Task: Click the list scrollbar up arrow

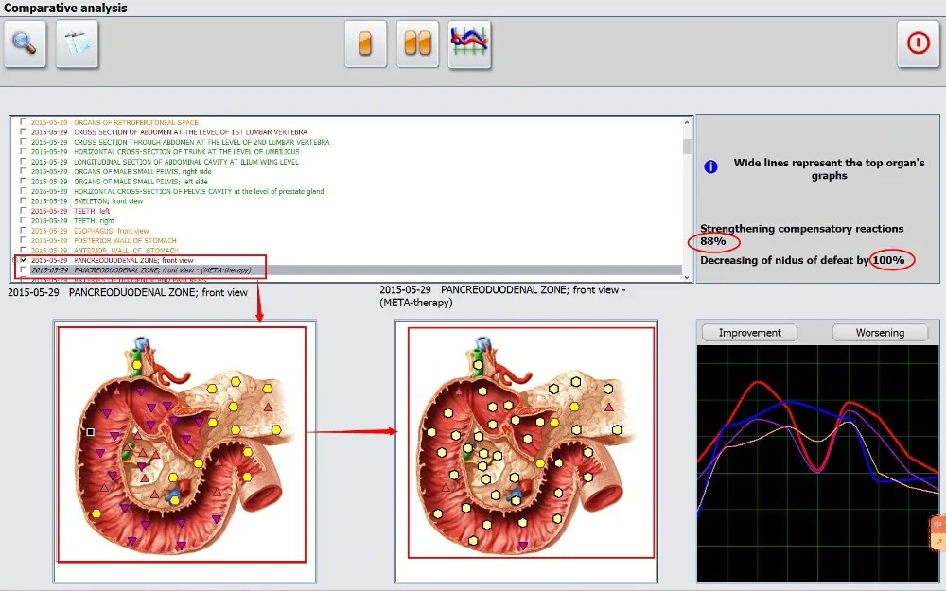Action: coord(686,122)
